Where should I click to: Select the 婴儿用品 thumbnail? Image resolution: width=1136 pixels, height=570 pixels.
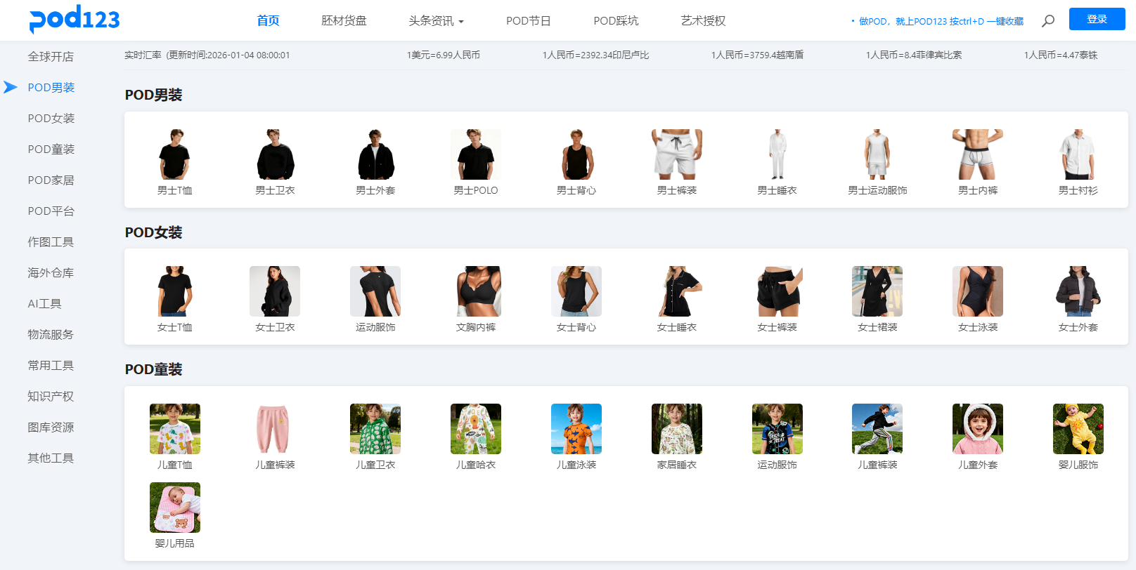coord(174,508)
